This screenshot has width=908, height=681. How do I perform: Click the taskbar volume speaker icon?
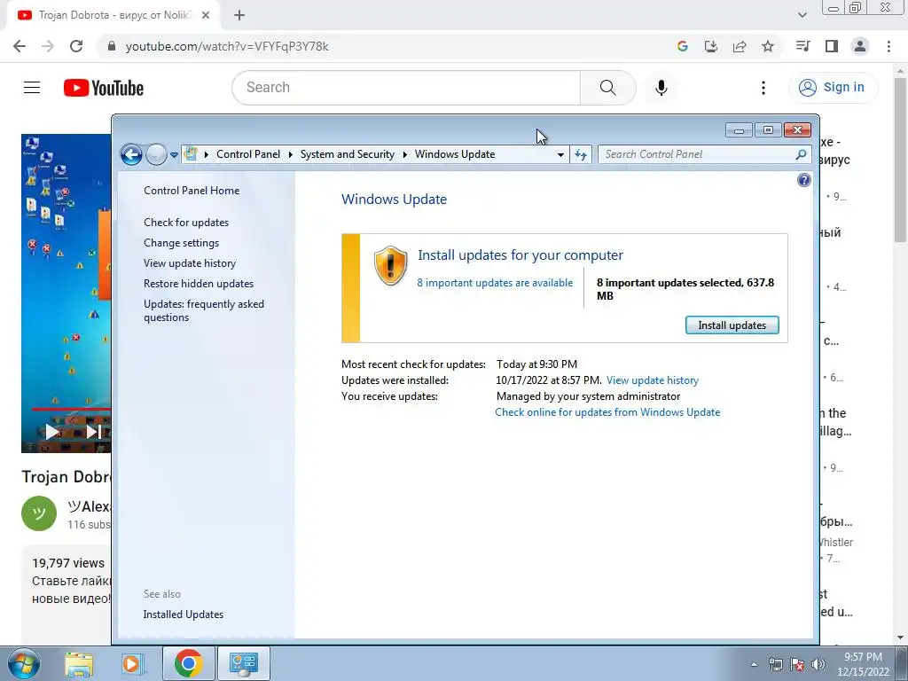point(818,664)
